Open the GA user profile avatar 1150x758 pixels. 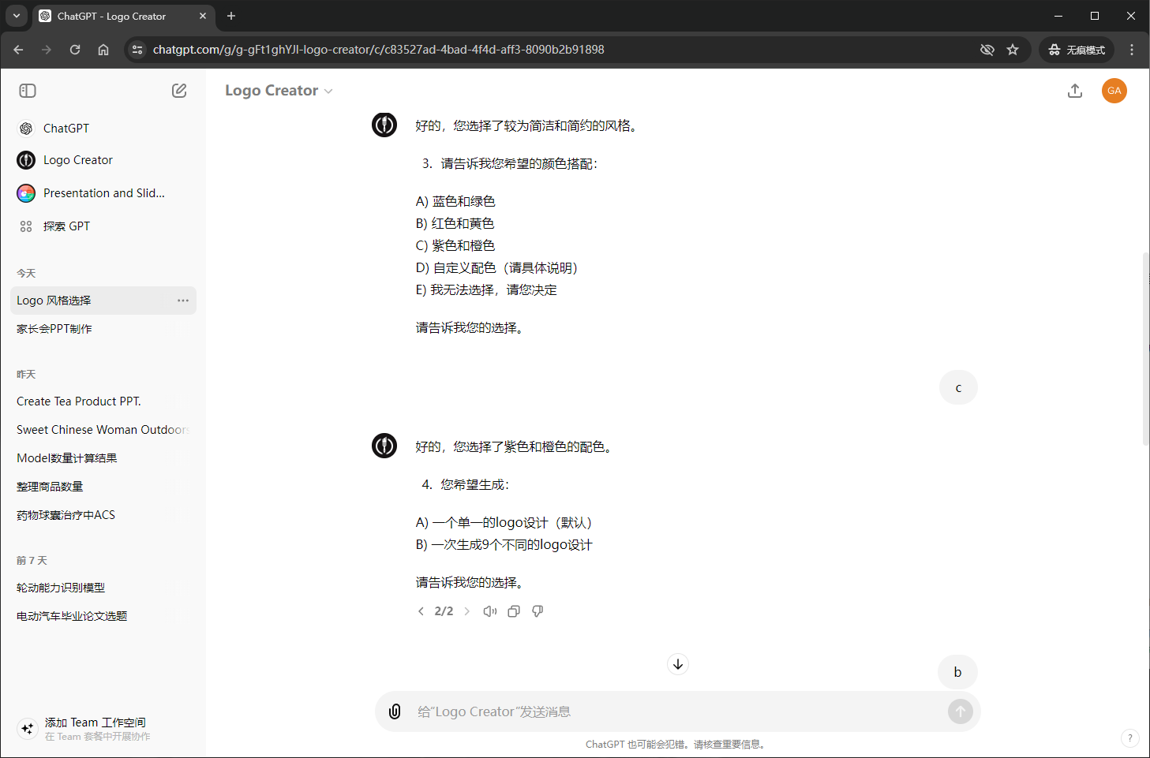tap(1114, 91)
